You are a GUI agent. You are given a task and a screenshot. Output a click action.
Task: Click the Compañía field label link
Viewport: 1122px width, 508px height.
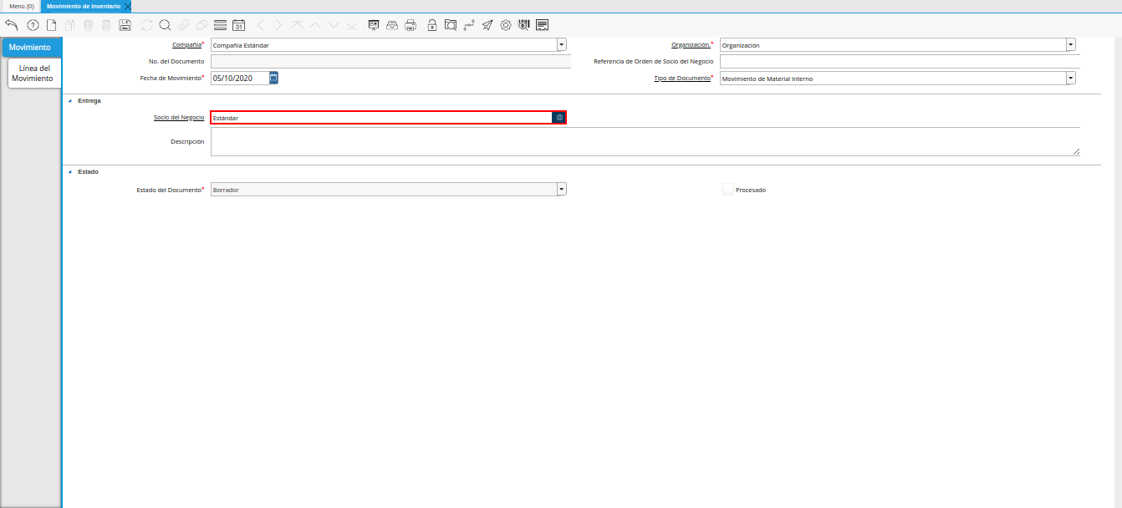186,45
